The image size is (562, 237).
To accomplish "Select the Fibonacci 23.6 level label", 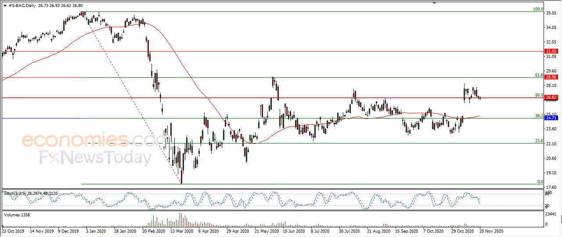I will coord(539,141).
